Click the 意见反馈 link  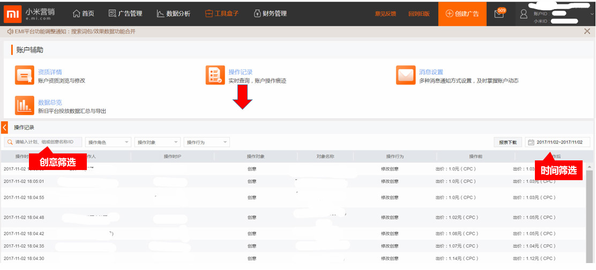tap(385, 14)
